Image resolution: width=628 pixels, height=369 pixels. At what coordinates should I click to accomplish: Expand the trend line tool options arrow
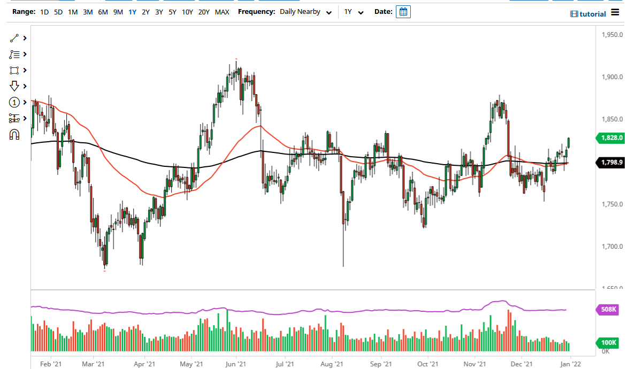tap(25, 38)
